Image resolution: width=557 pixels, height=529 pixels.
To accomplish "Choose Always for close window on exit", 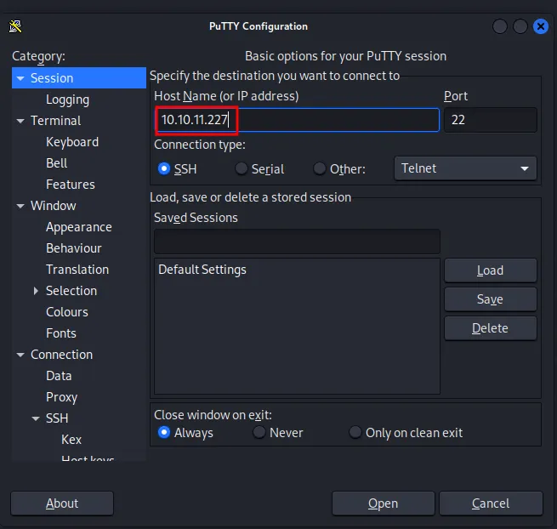I will point(164,432).
